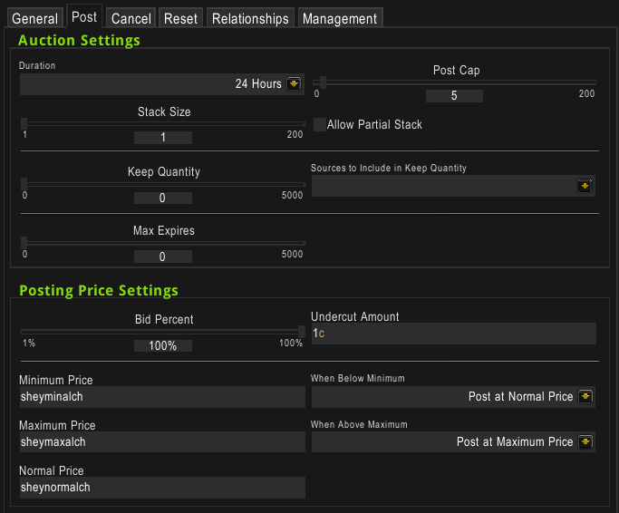Image resolution: width=619 pixels, height=513 pixels.
Task: Switch to the Cancel tab
Action: pos(131,18)
